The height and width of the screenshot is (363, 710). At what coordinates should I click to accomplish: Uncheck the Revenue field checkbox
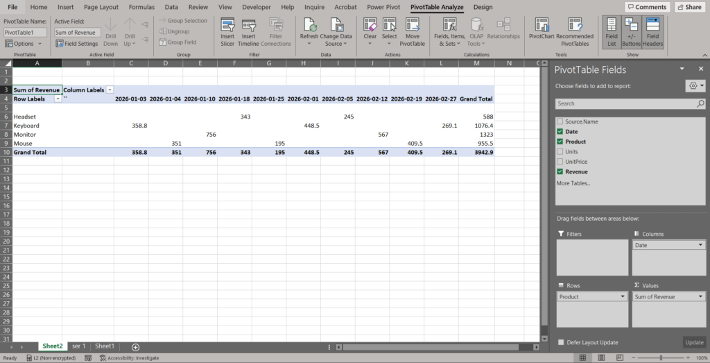[560, 171]
